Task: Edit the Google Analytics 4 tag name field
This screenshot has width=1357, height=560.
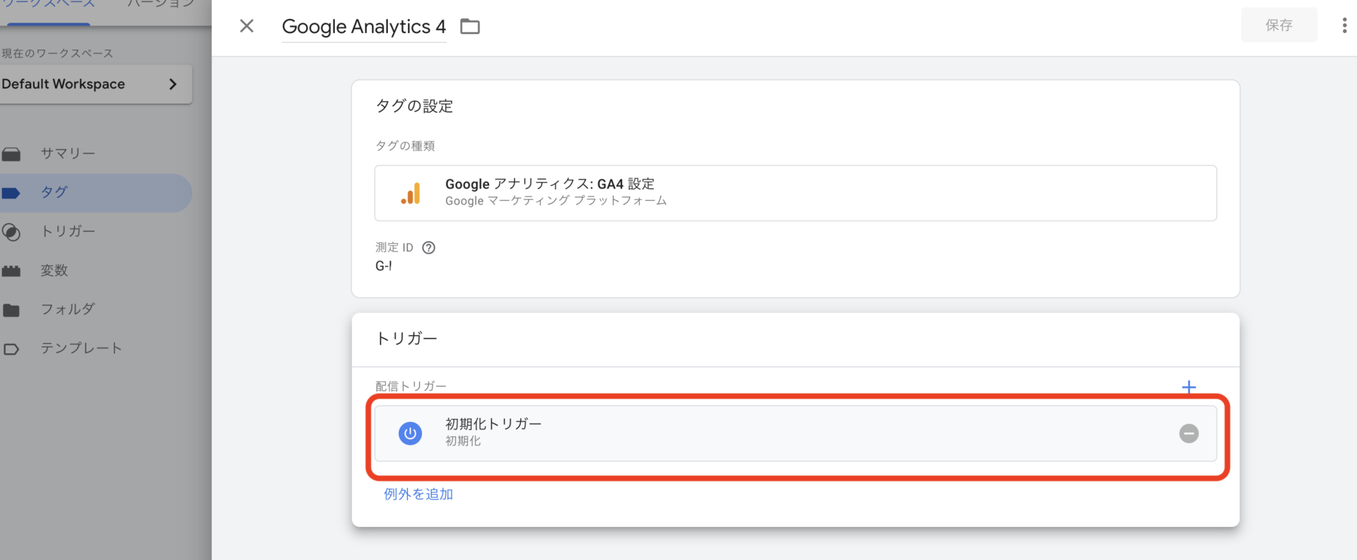Action: tap(364, 27)
